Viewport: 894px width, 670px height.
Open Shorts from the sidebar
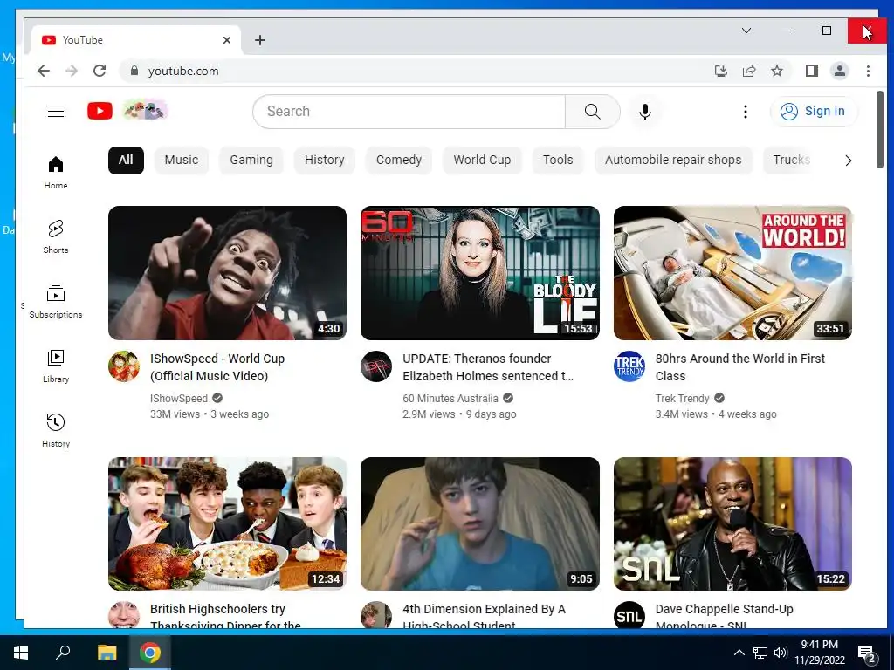(x=56, y=237)
